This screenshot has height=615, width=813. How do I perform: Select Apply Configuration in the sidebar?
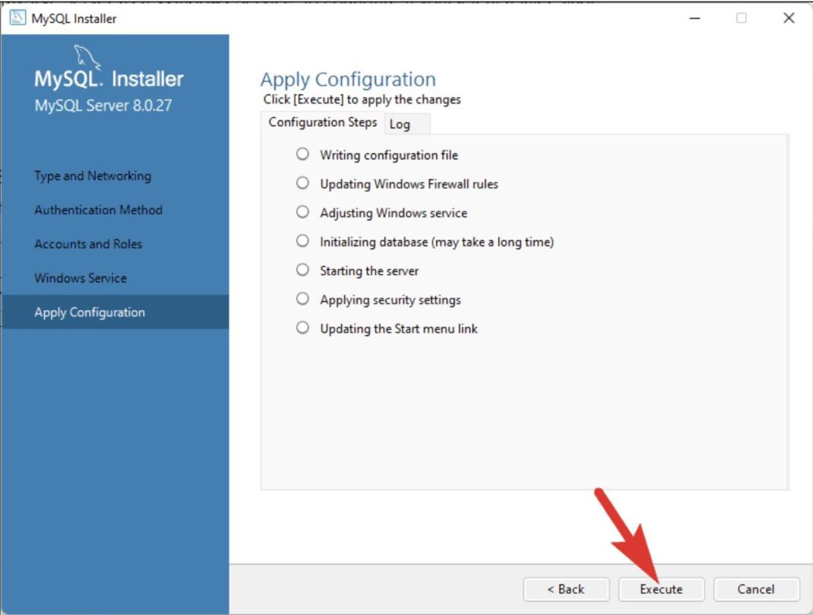point(90,312)
